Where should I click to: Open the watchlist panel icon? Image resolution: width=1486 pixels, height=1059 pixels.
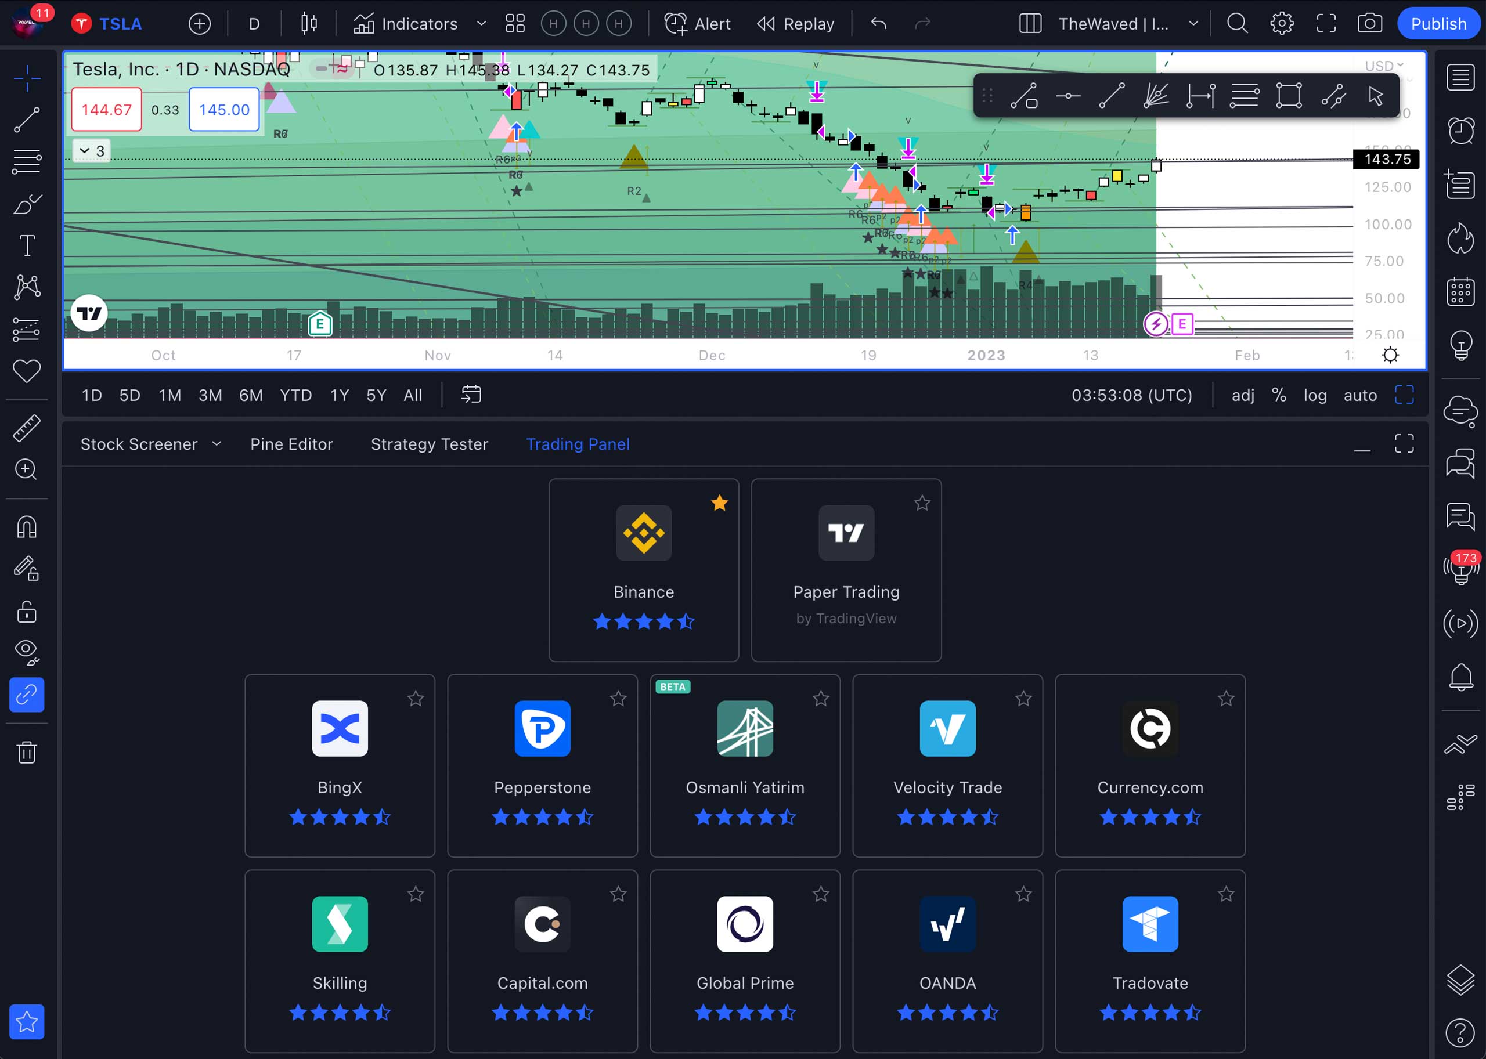pos(1460,78)
